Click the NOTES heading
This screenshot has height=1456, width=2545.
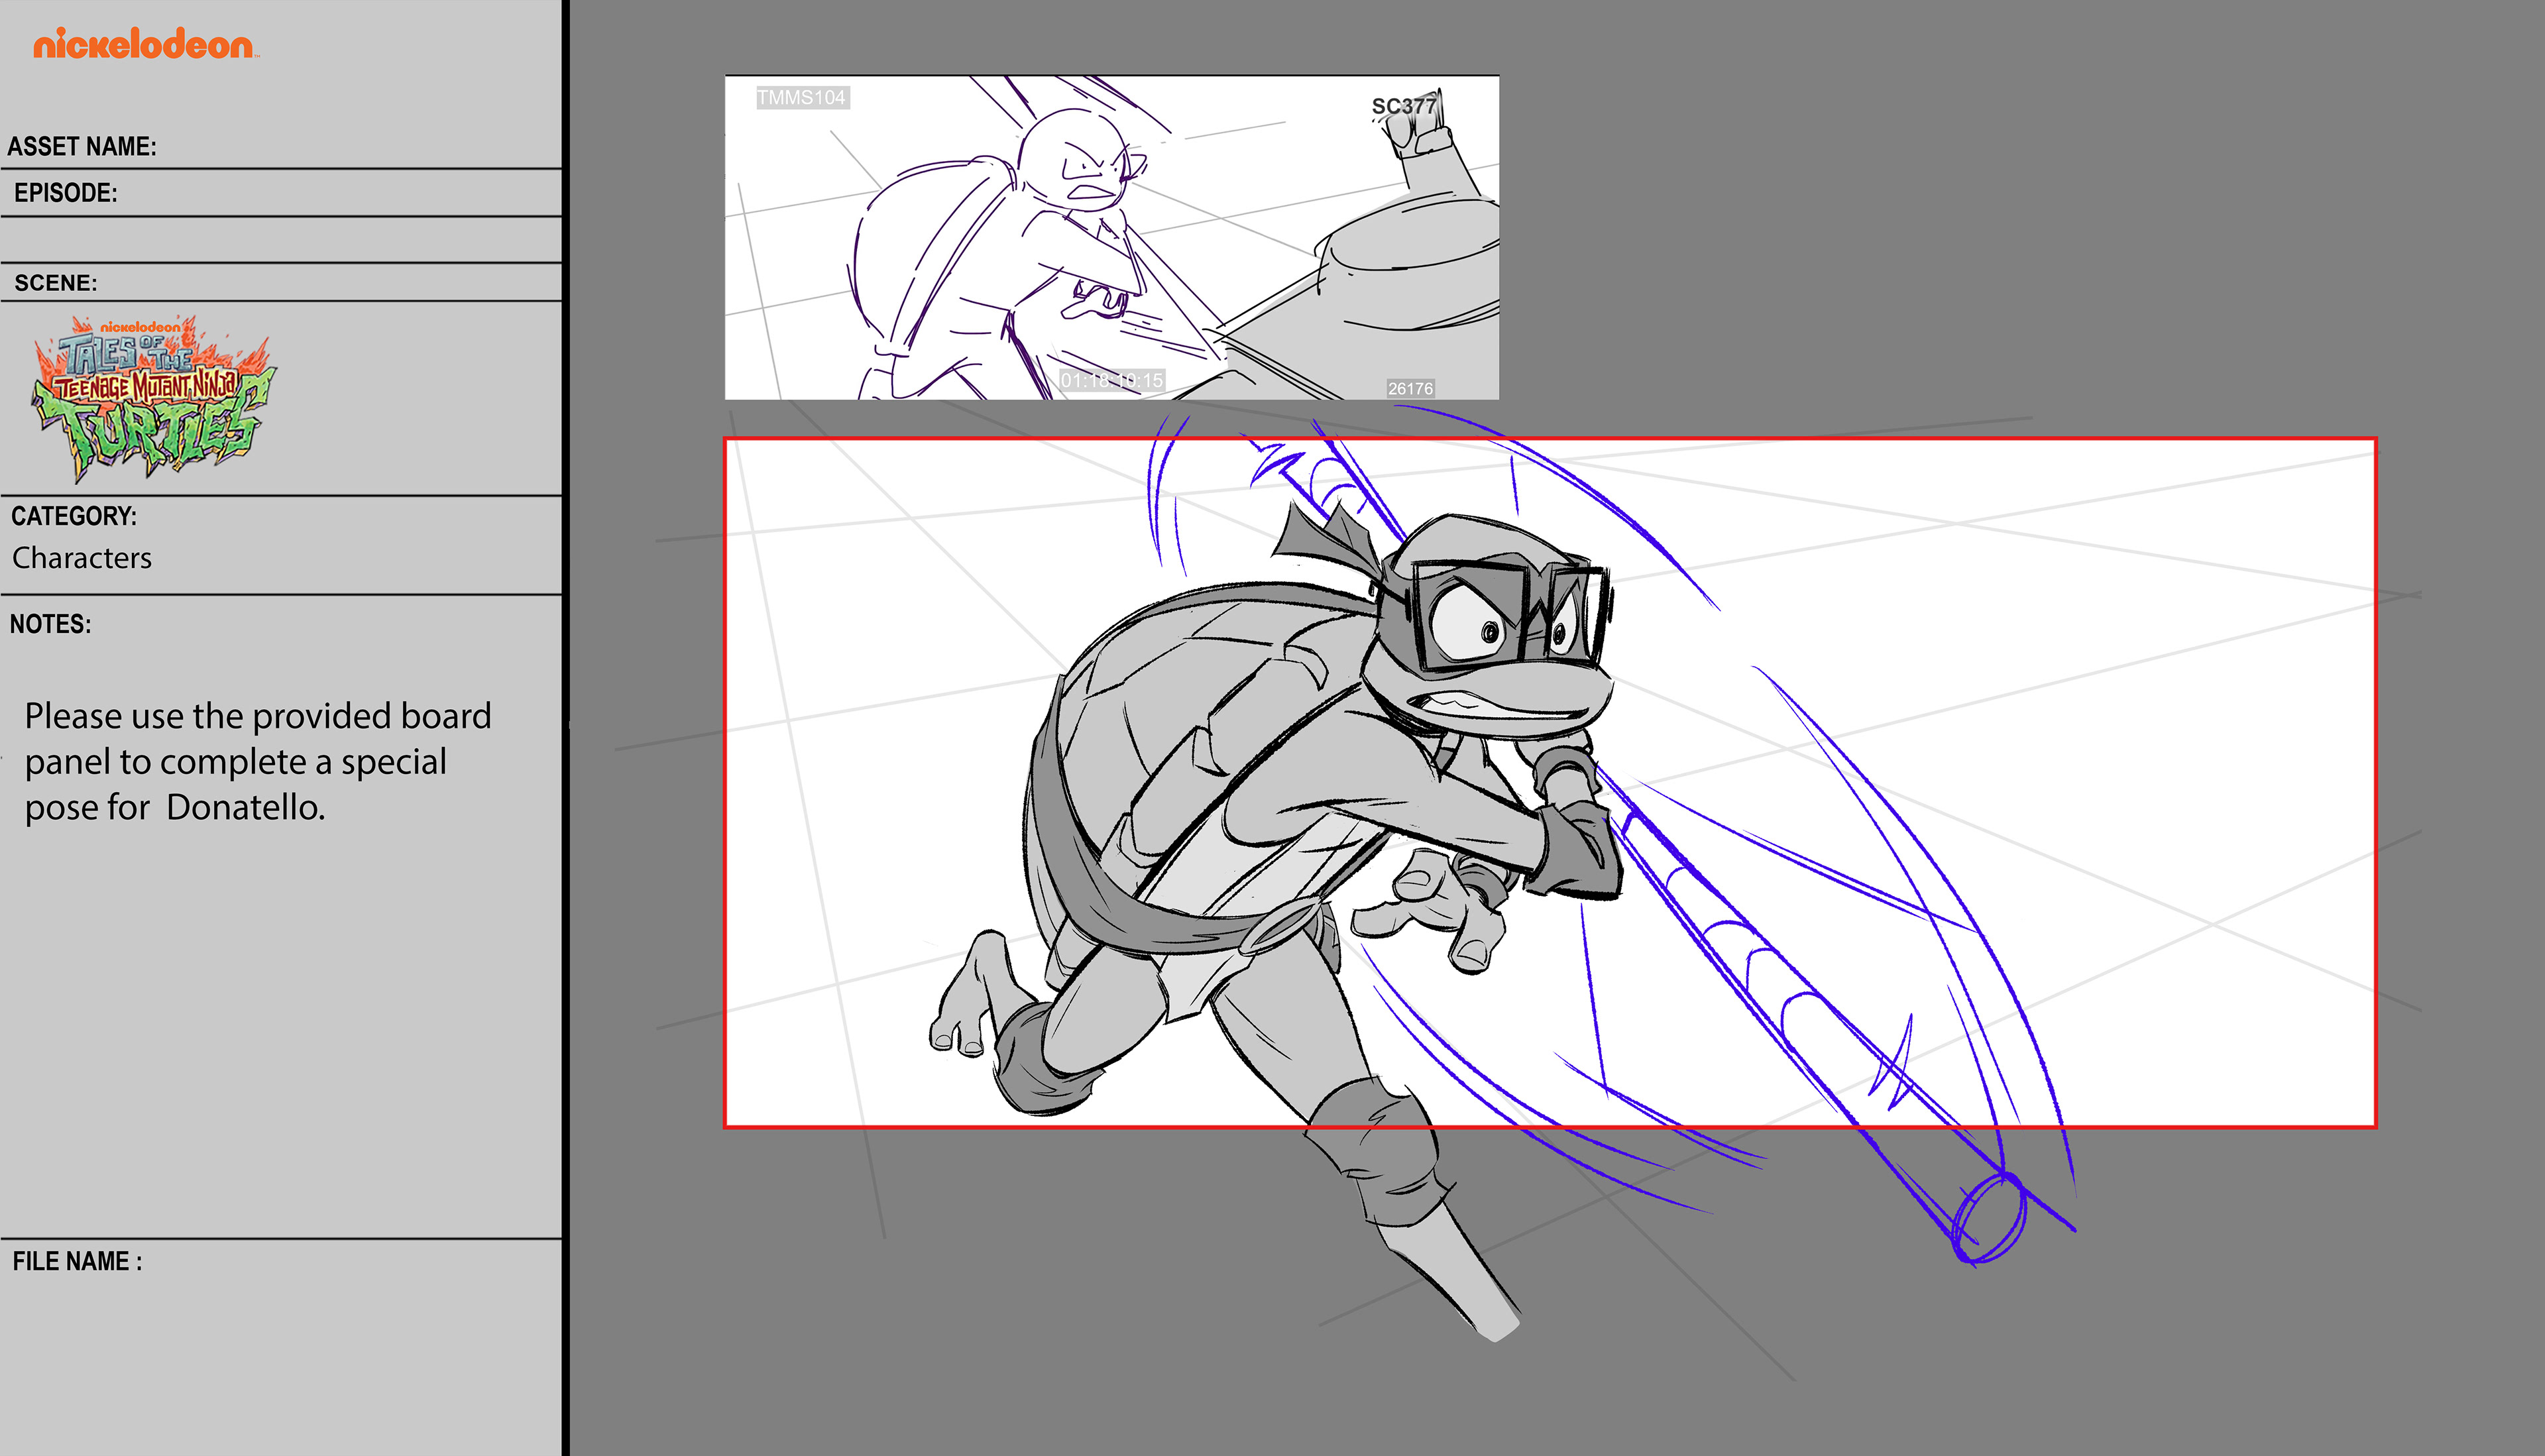(x=50, y=624)
